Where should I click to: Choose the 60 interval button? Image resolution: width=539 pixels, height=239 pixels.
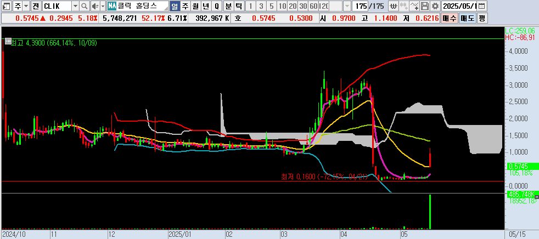coord(313,6)
